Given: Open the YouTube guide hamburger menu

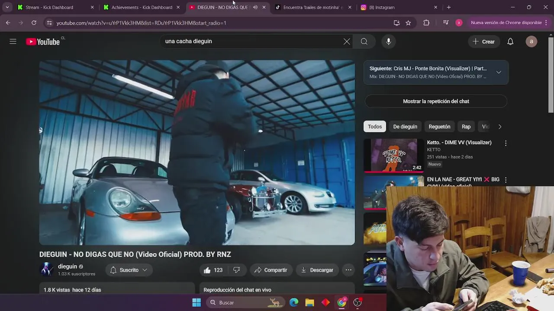Looking at the screenshot, I should [13, 41].
